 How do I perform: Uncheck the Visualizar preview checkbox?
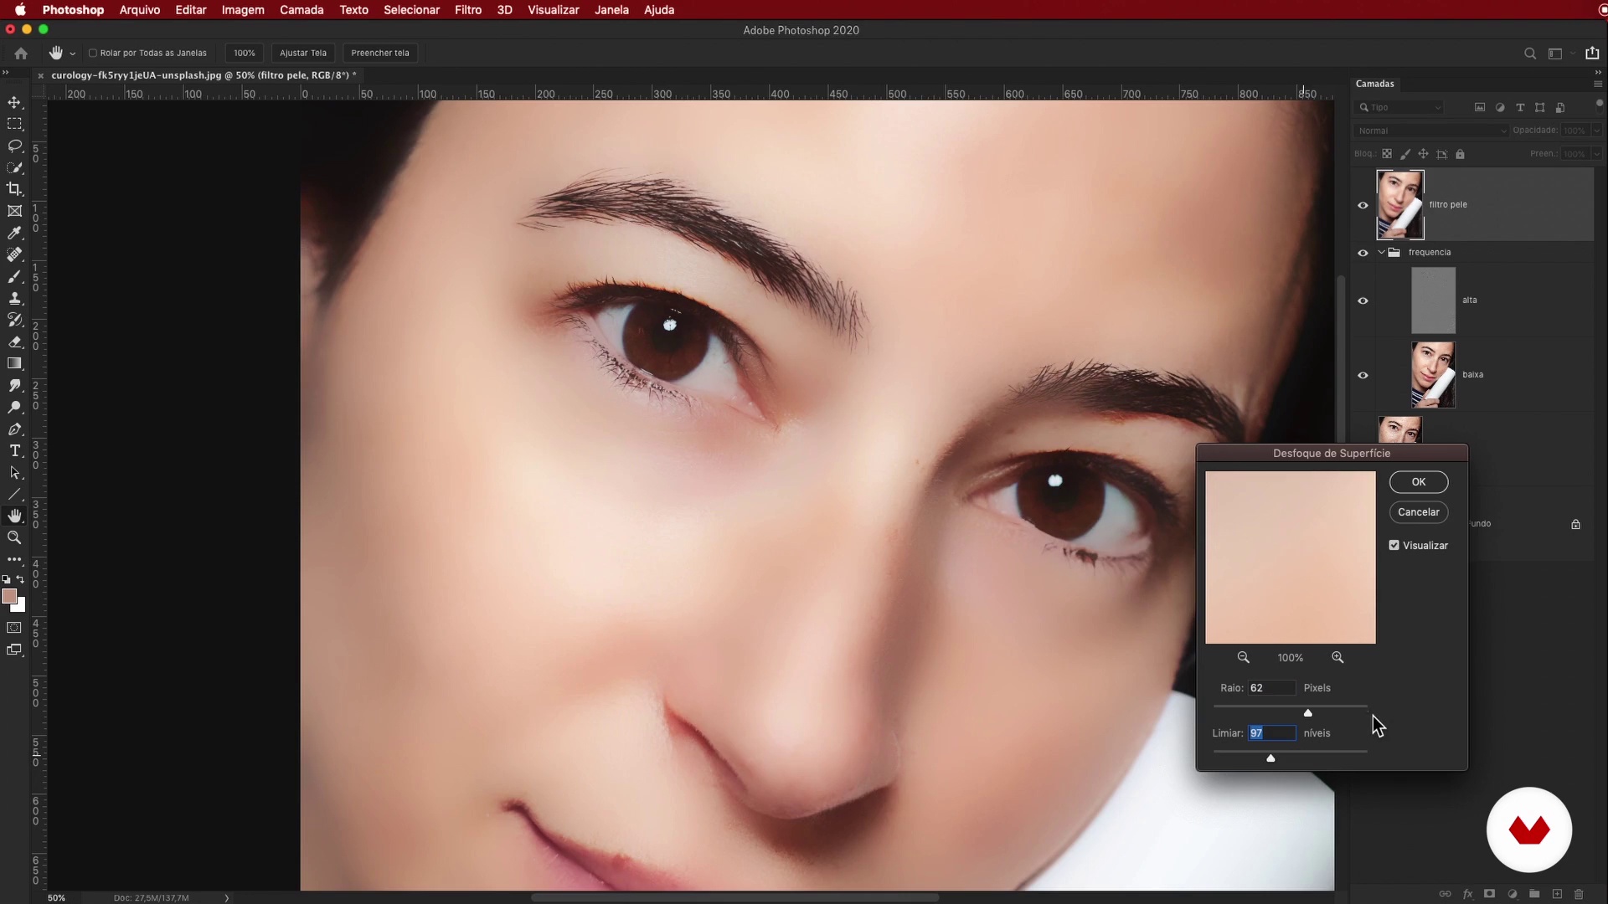(1394, 545)
